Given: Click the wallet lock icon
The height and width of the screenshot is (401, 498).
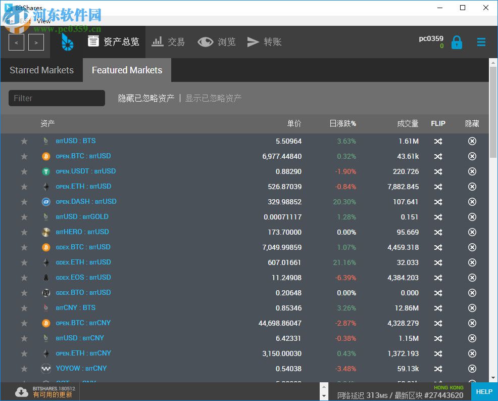Looking at the screenshot, I should click(x=457, y=42).
